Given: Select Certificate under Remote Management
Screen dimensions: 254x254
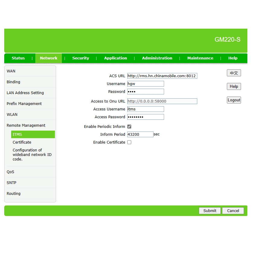Looking at the screenshot, I should [x=22, y=142].
